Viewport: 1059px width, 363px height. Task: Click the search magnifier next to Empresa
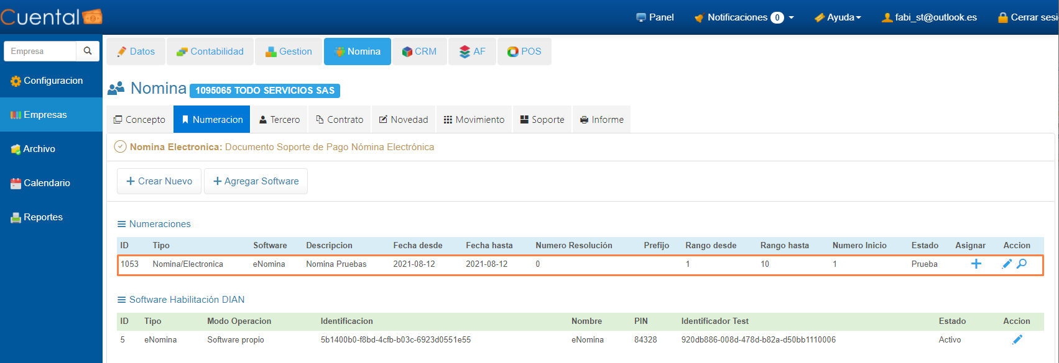(x=88, y=51)
